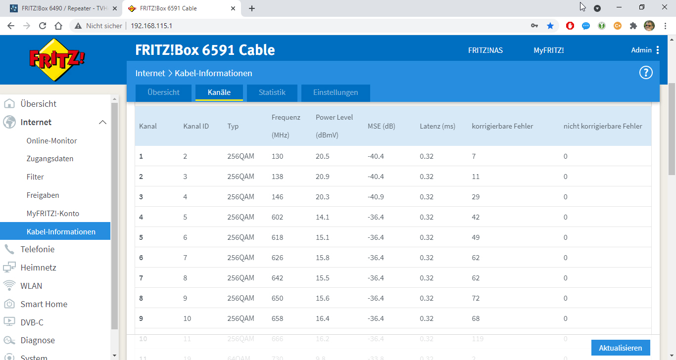The height and width of the screenshot is (360, 676).
Task: Click frequency value 626
Action: 278,258
